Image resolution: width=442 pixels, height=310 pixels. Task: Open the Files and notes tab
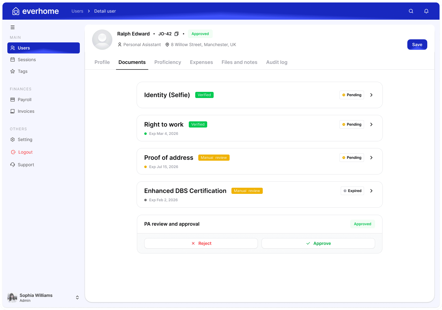click(239, 62)
